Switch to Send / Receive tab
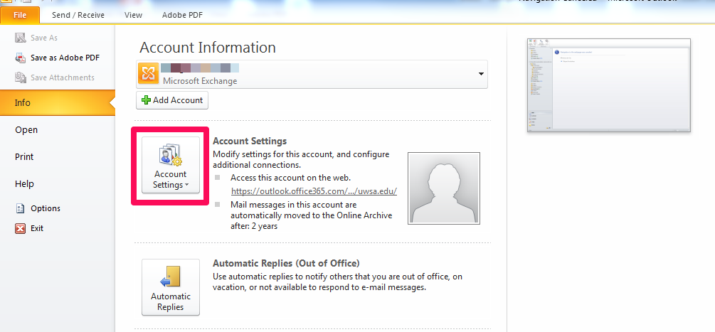The image size is (715, 332). (78, 15)
